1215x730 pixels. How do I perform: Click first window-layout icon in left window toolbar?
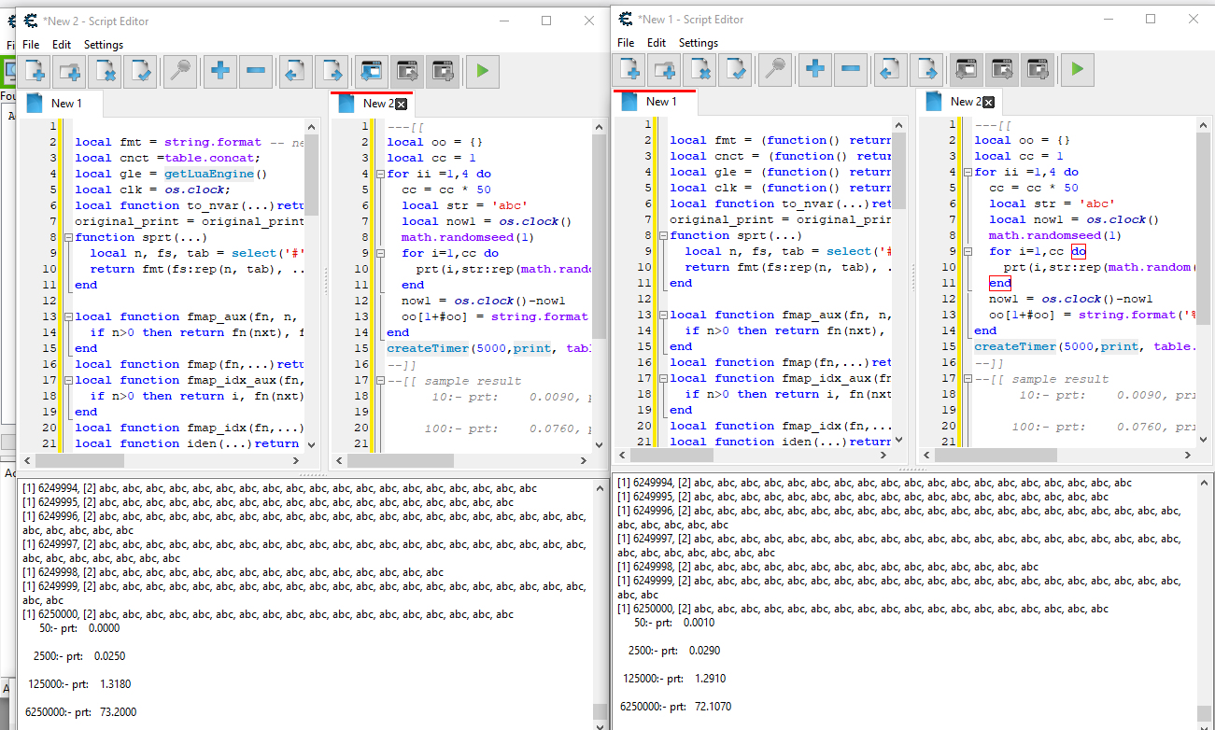[372, 72]
